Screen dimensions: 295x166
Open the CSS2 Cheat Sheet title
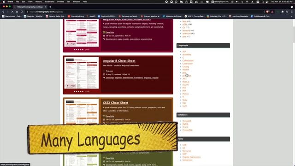pos(116,103)
